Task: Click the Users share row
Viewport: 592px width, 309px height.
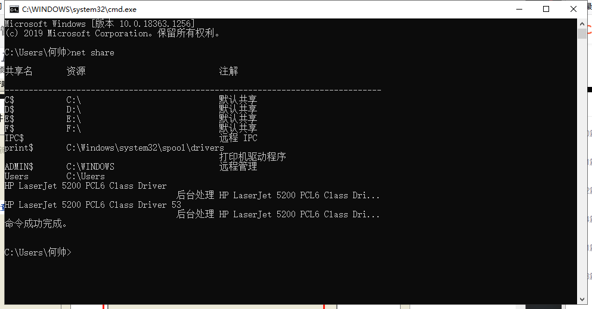Action: 55,176
